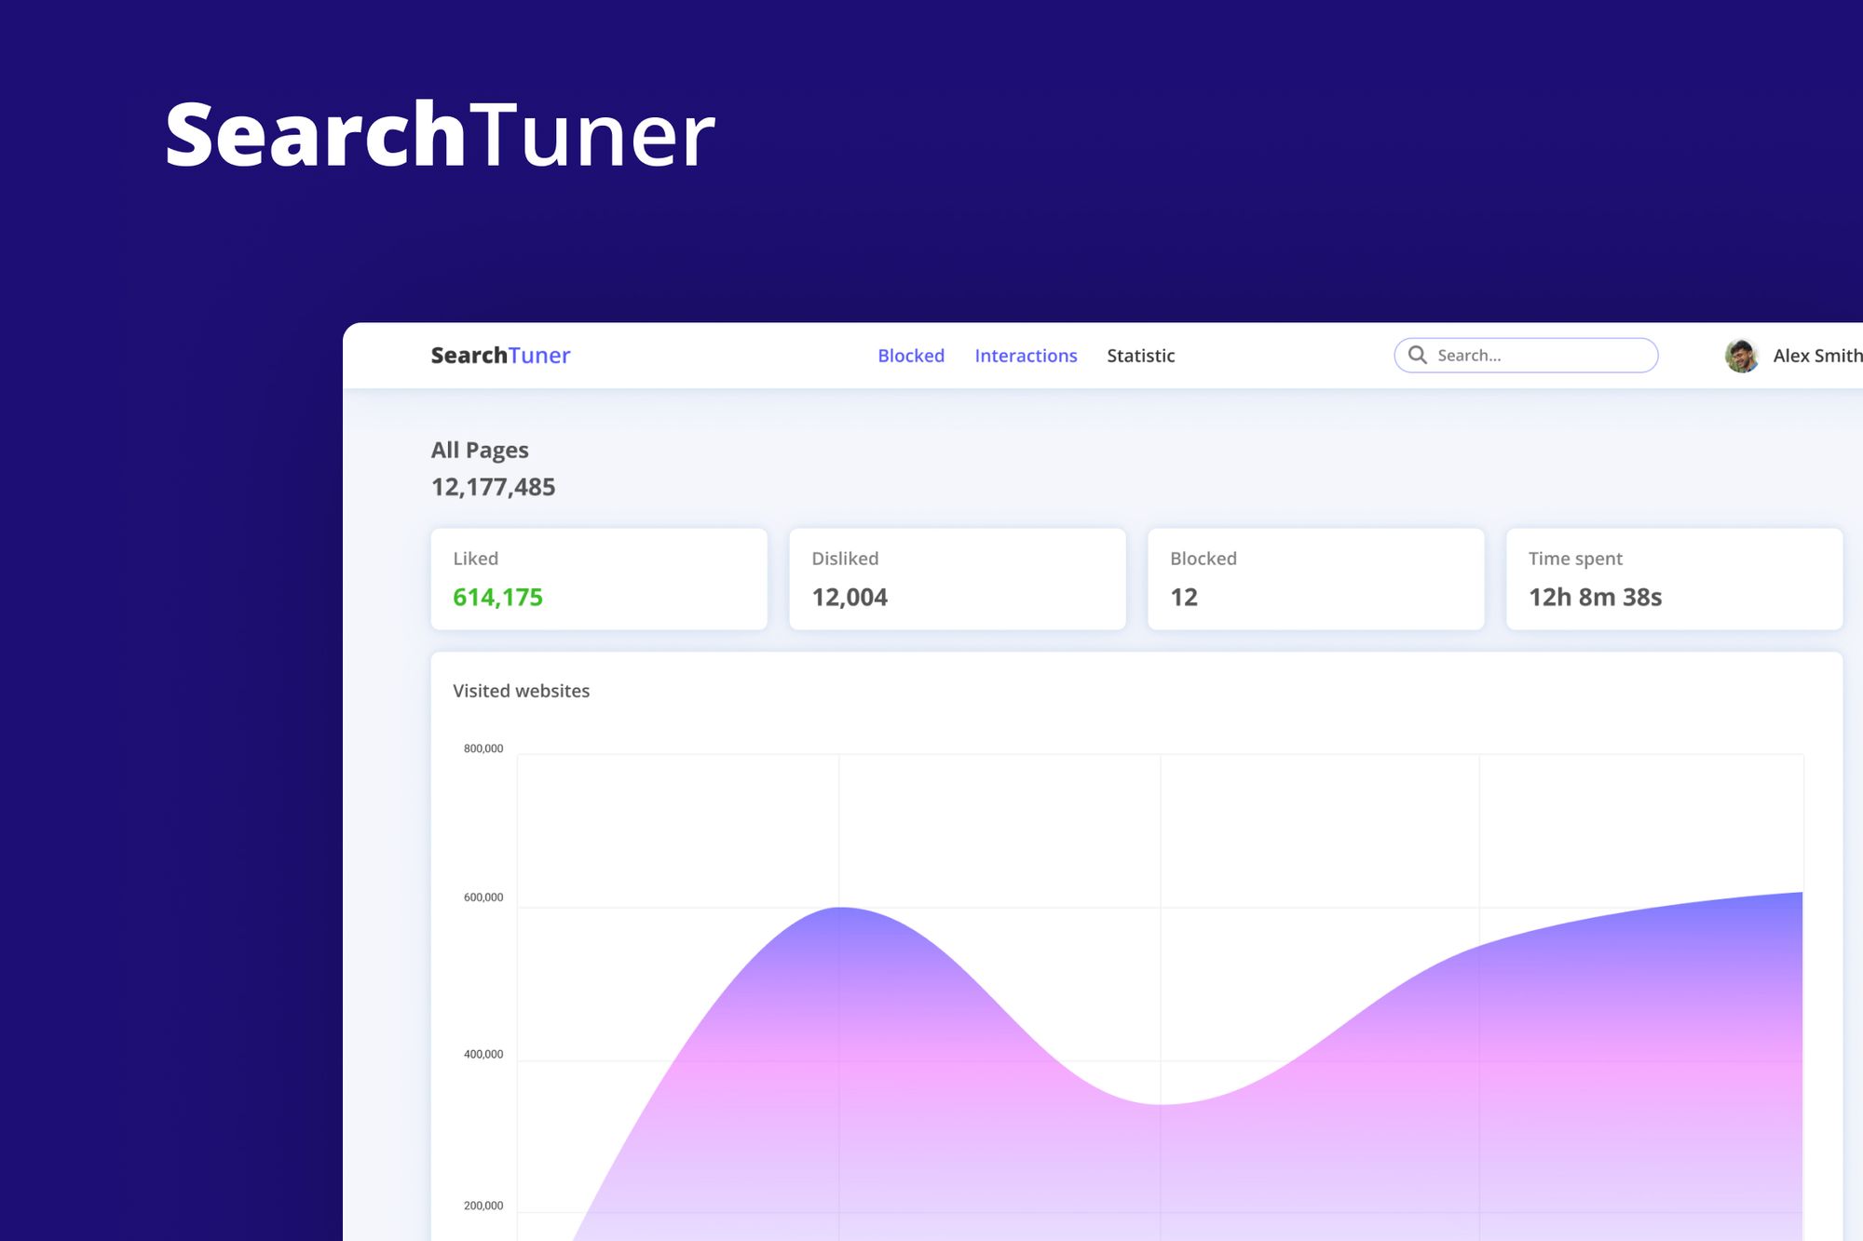Click the magnifying glass search icon
Screen dimensions: 1863x1241
point(1417,355)
